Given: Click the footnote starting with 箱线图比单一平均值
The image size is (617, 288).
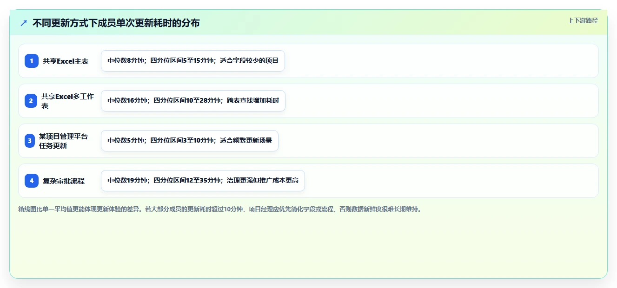Looking at the screenshot, I should 220,209.
